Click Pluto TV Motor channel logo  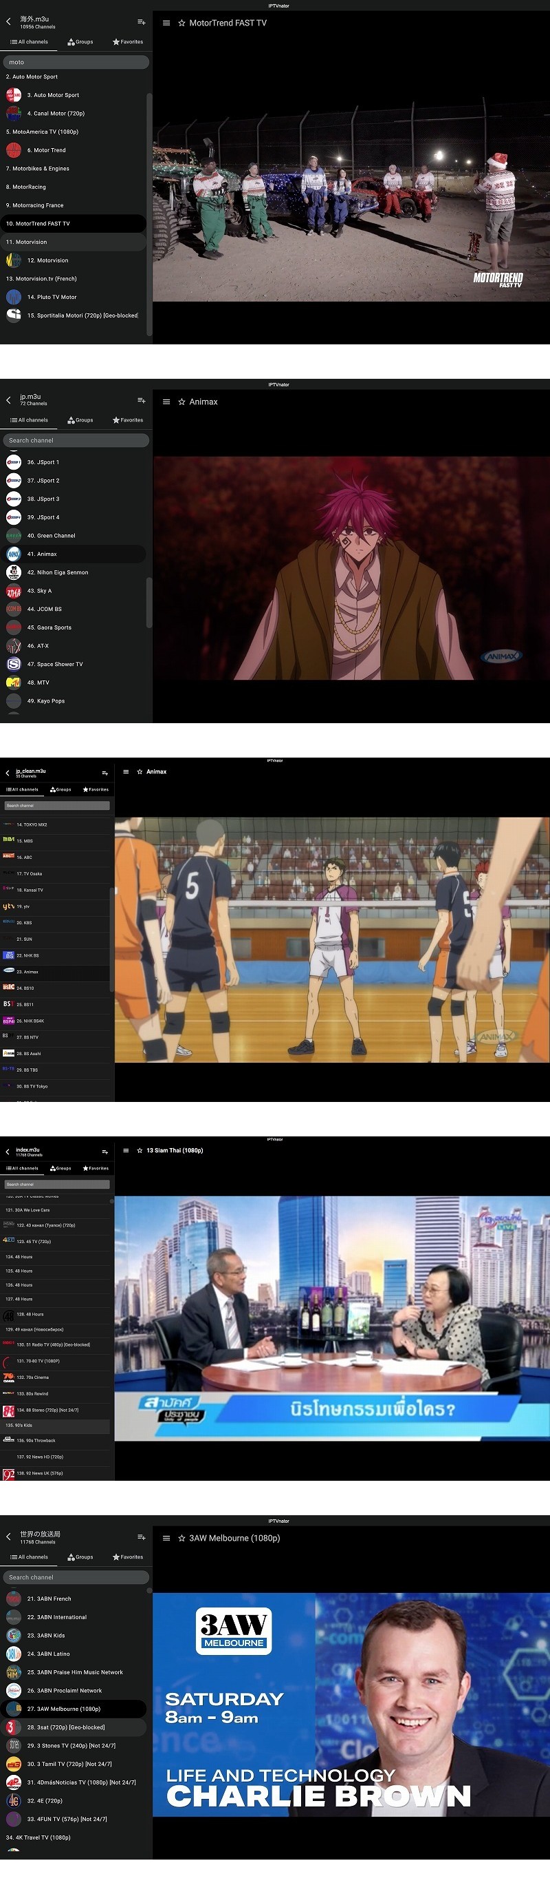point(13,297)
